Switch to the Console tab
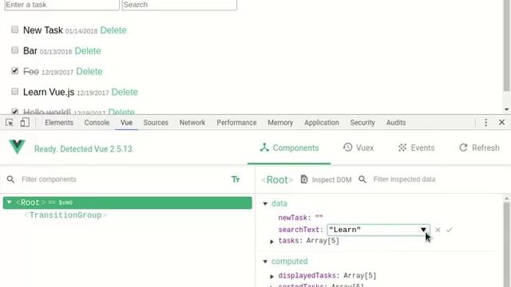This screenshot has width=511, height=287. coord(97,123)
